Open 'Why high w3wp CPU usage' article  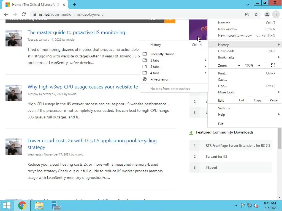(x=83, y=87)
